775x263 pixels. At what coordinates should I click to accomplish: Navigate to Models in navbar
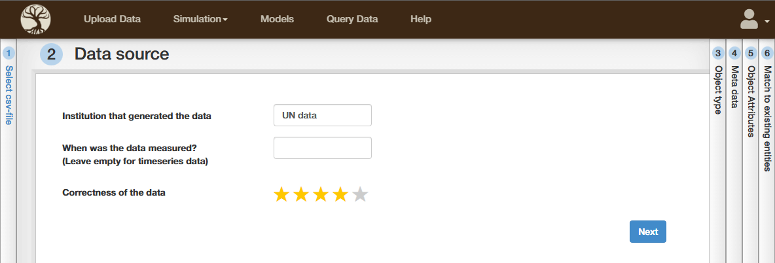pos(277,19)
